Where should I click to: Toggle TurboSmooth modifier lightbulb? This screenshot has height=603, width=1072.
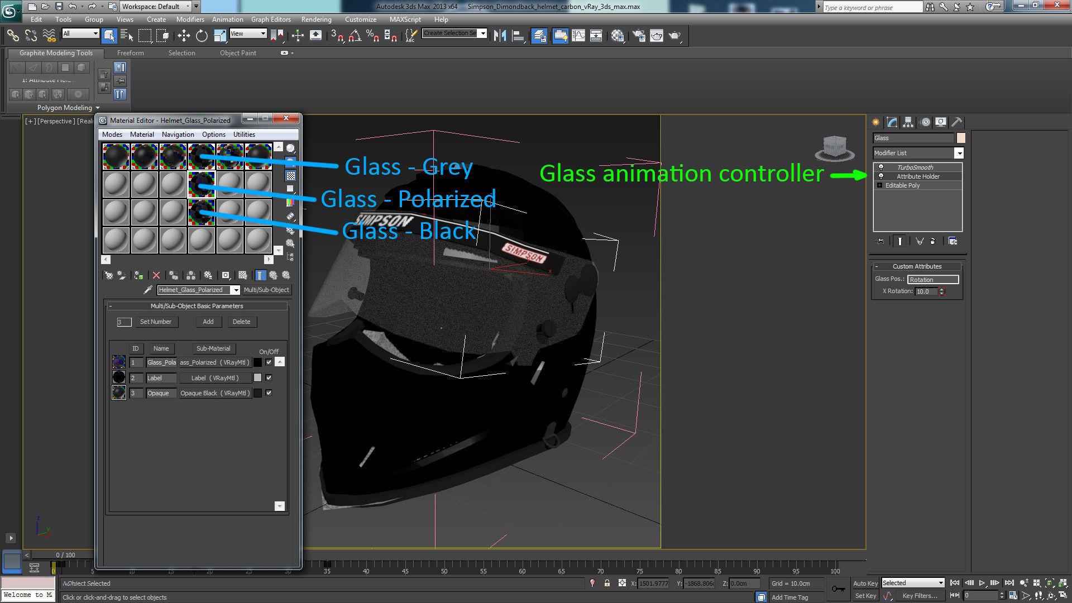(881, 167)
